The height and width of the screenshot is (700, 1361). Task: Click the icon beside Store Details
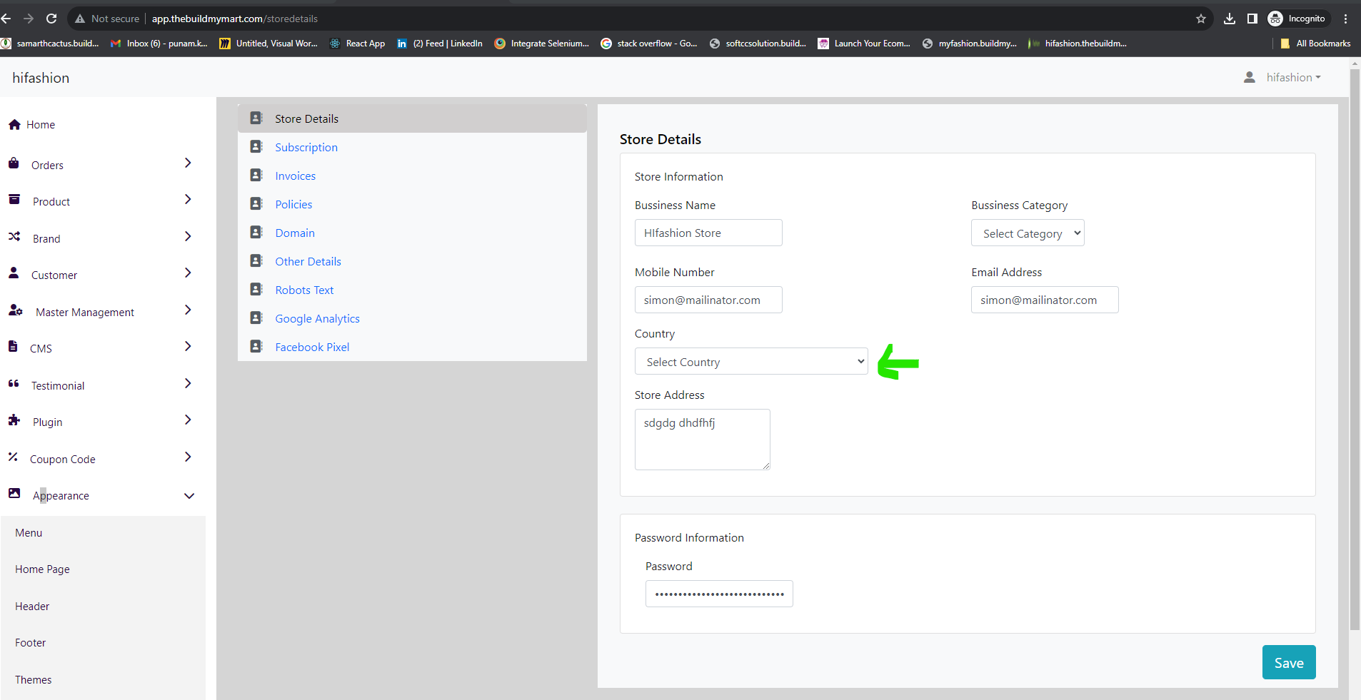256,118
